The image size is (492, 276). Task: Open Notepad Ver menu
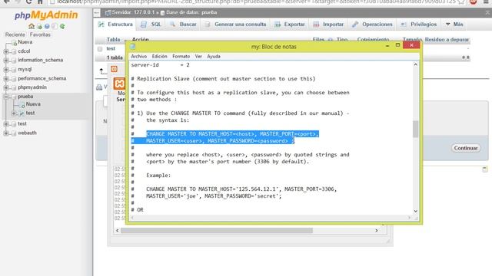(x=198, y=56)
